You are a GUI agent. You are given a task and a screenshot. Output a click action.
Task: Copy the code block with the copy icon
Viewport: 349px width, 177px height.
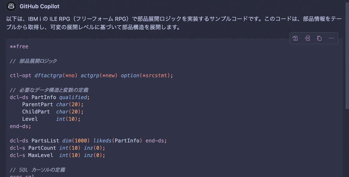[319, 38]
